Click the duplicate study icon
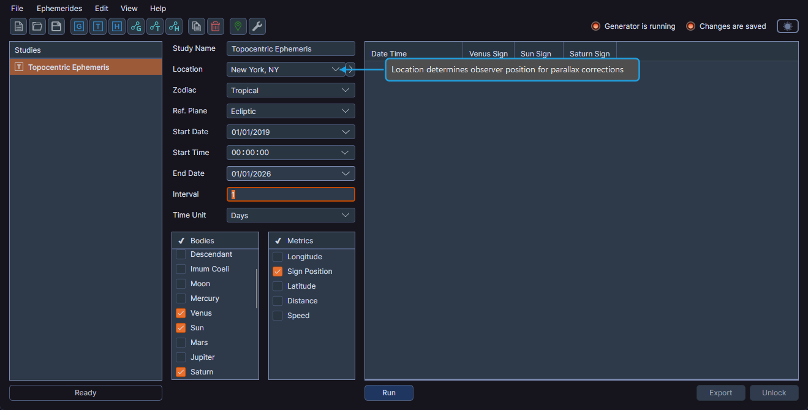This screenshot has height=410, width=808. (196, 26)
